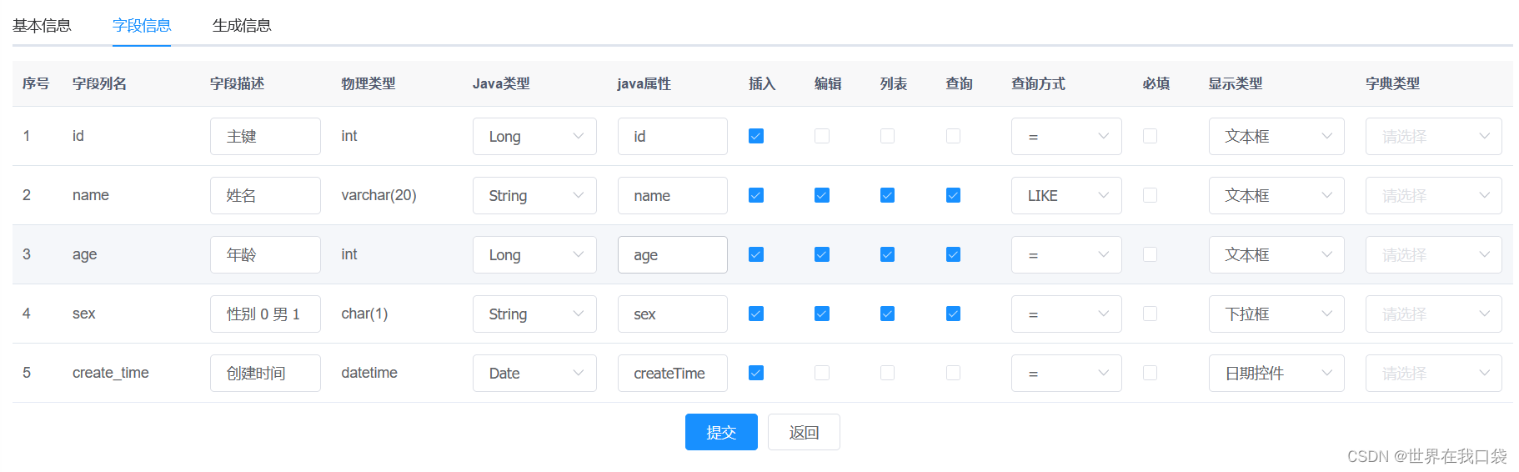This screenshot has width=1519, height=472.
Task: Toggle 必填 checkbox for create_time row
Action: click(x=1151, y=373)
